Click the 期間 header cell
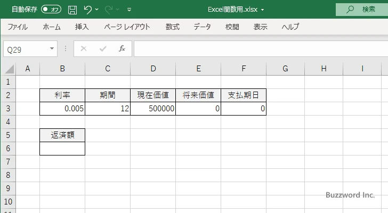This screenshot has height=213, width=388. (x=108, y=95)
